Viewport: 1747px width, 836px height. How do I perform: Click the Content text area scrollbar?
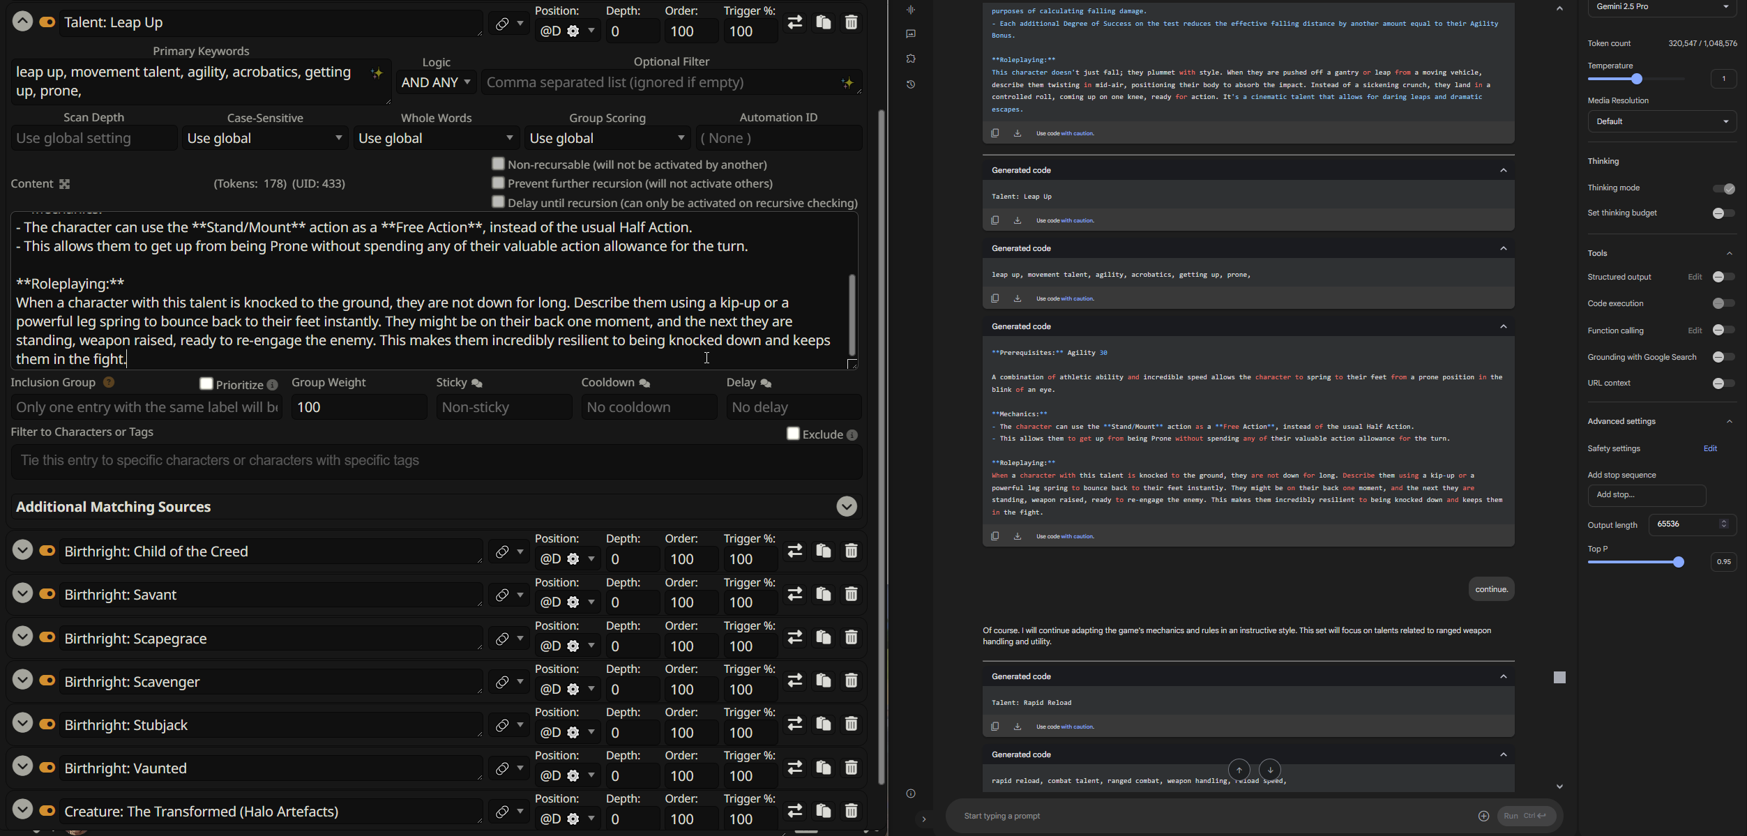tap(852, 315)
